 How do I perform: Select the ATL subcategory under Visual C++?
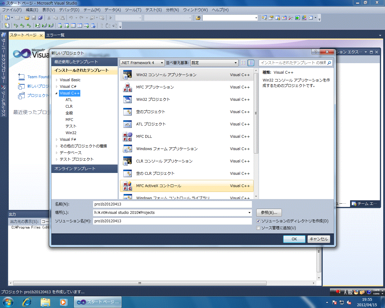pyautogui.click(x=69, y=100)
